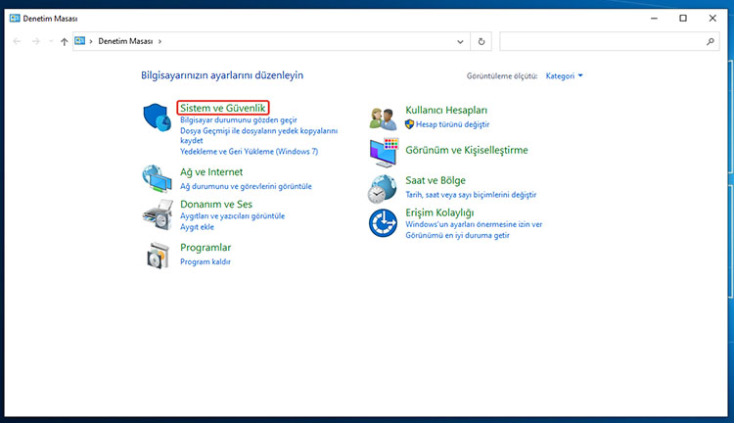
Task: Click the Ağ ve Internet globe icon
Action: click(x=157, y=178)
